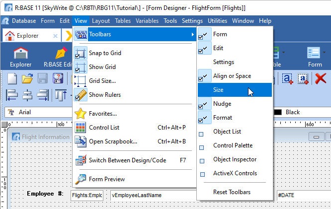The height and width of the screenshot is (209, 331).
Task: Align selected objects to right edges
Action: [43, 95]
